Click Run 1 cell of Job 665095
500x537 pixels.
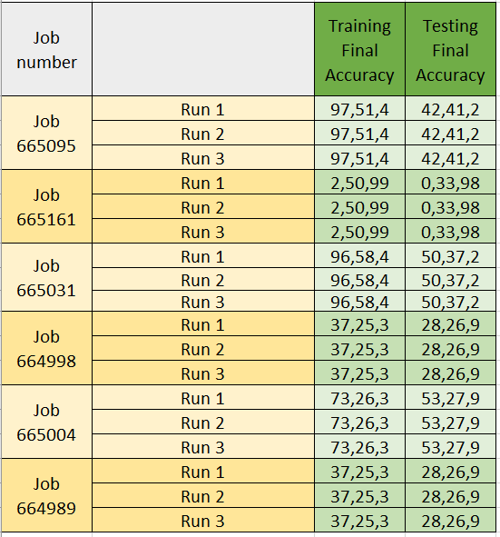point(203,108)
